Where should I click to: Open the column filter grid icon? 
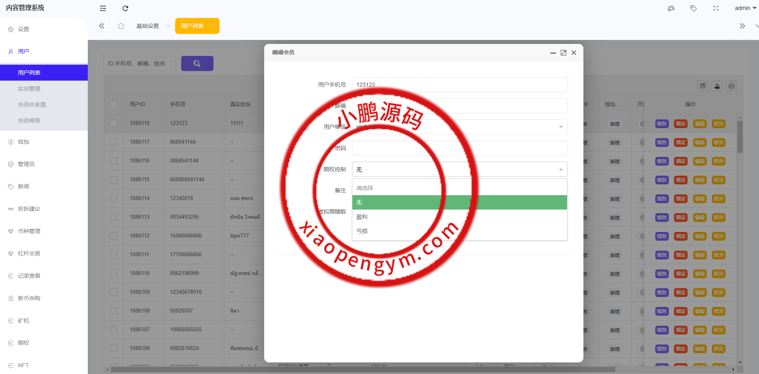[703, 86]
